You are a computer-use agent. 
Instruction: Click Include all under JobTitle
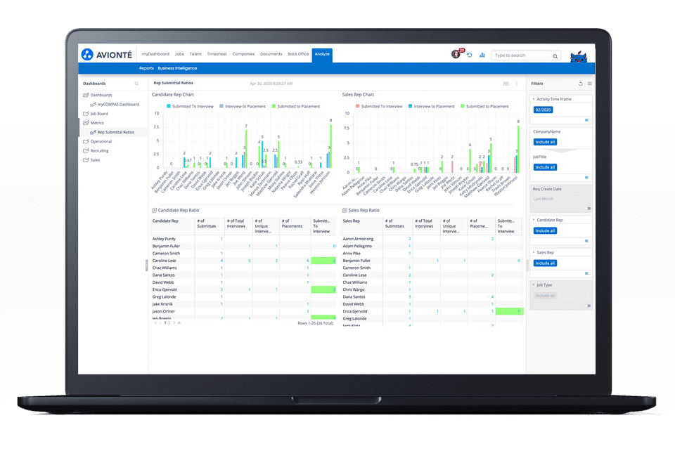(545, 167)
